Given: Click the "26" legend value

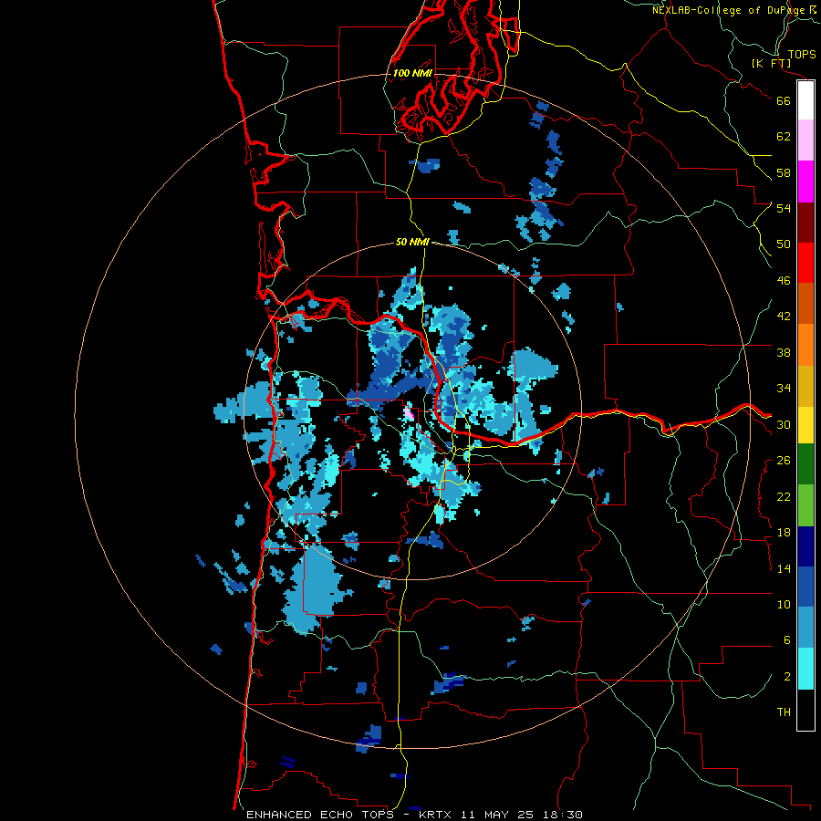Looking at the screenshot, I should 784,461.
